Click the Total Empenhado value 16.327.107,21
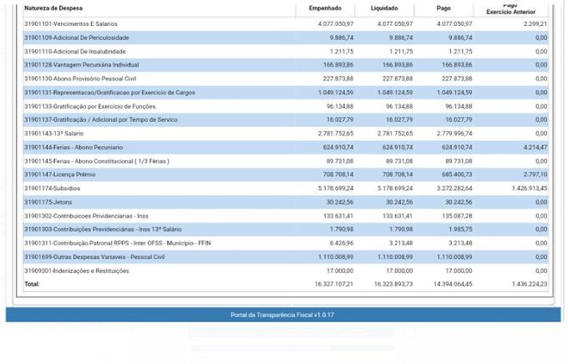This screenshot has height=364, width=568. [x=333, y=284]
